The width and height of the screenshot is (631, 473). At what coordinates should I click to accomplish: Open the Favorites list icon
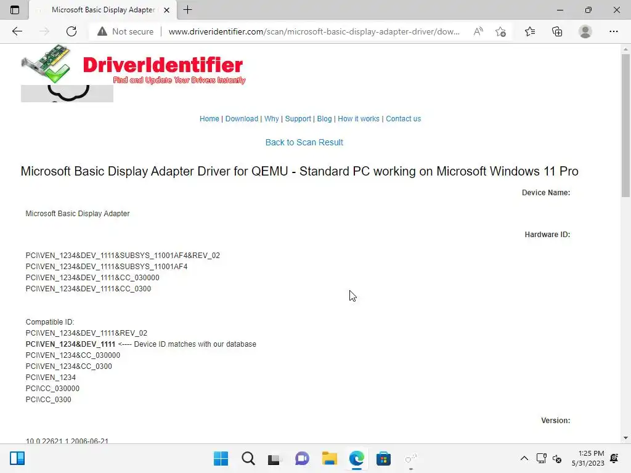(x=530, y=31)
